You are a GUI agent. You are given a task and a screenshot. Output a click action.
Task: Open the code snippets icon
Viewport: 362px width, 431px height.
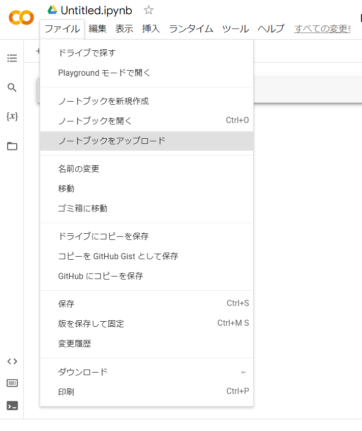pyautogui.click(x=12, y=361)
